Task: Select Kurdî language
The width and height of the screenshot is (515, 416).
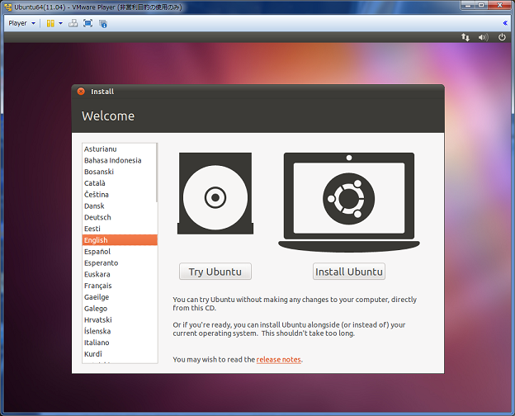Action: pos(120,354)
